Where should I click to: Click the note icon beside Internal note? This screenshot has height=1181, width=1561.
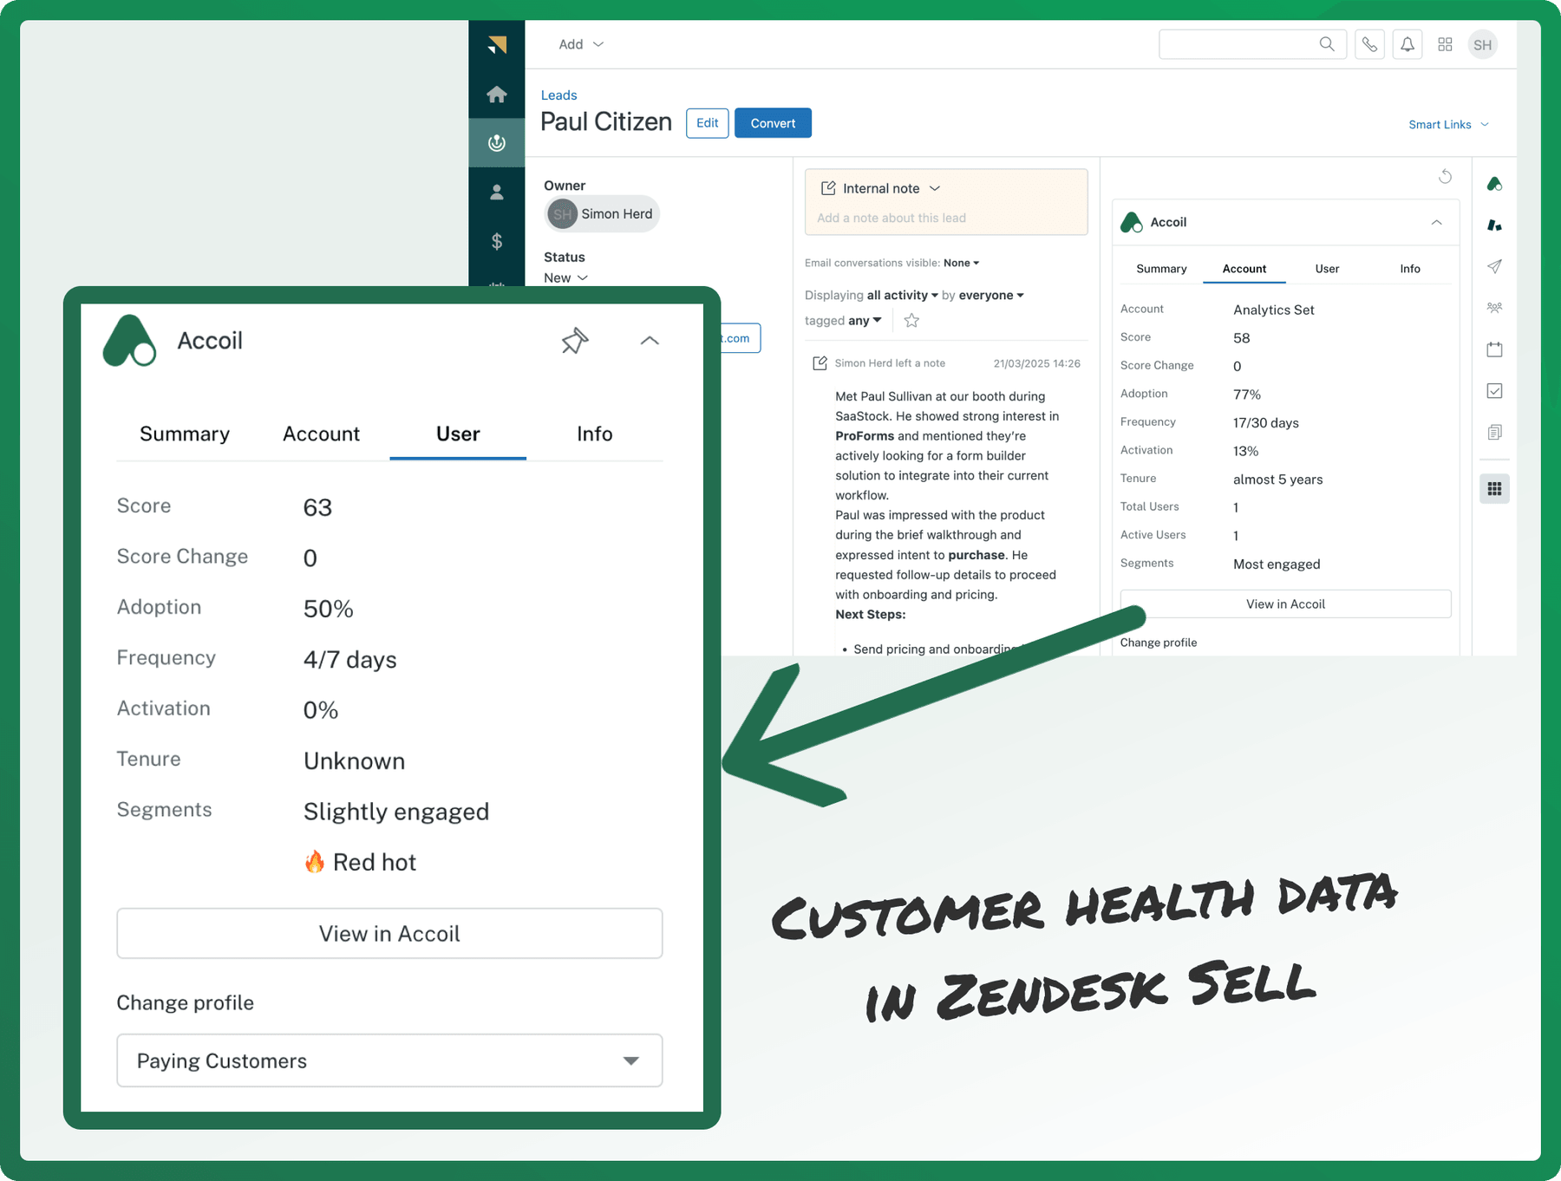tap(828, 188)
